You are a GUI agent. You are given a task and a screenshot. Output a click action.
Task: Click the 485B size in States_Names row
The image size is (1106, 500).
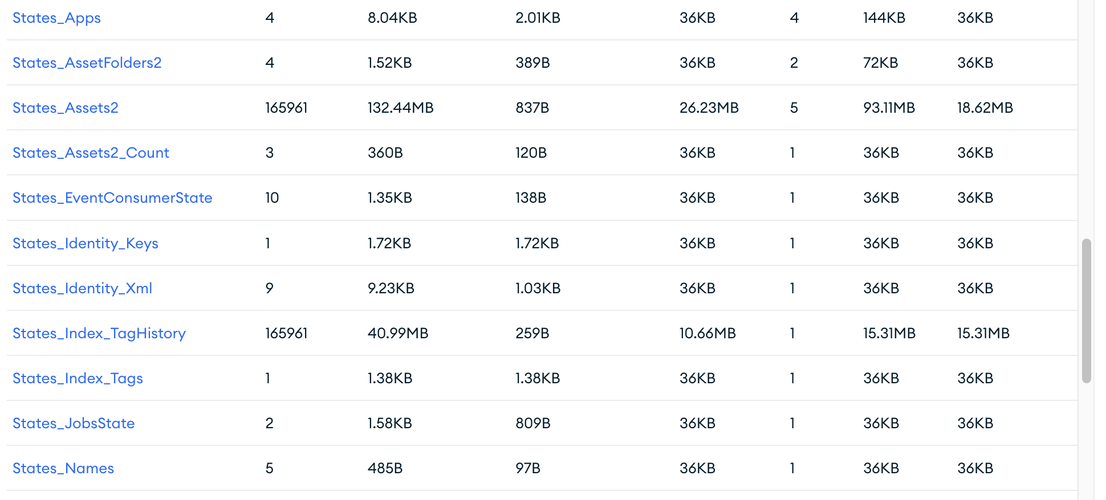[x=385, y=468]
